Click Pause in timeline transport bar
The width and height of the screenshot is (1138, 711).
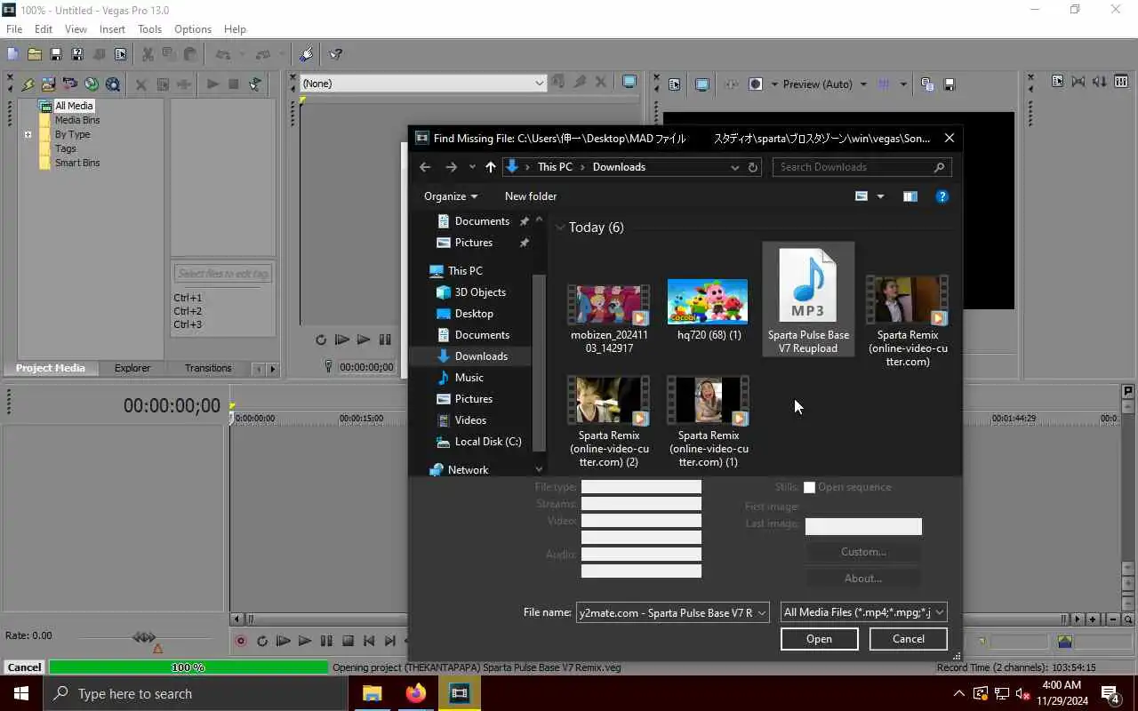tap(326, 641)
